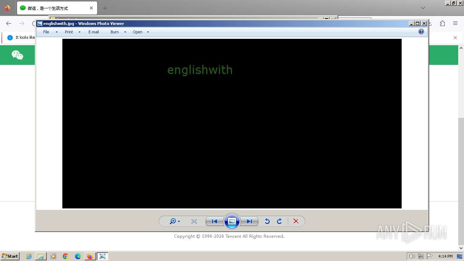
Task: Open File Explorer from taskbar
Action: [41, 256]
